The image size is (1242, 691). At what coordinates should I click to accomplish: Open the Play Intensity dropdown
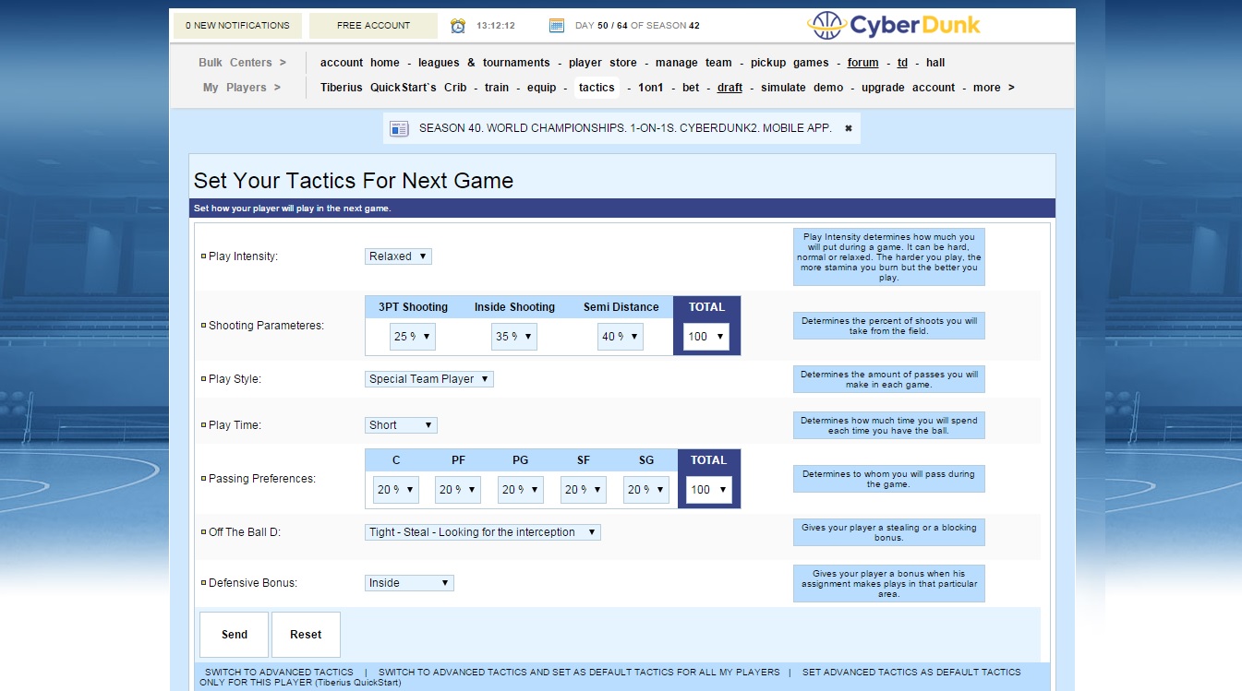click(398, 256)
